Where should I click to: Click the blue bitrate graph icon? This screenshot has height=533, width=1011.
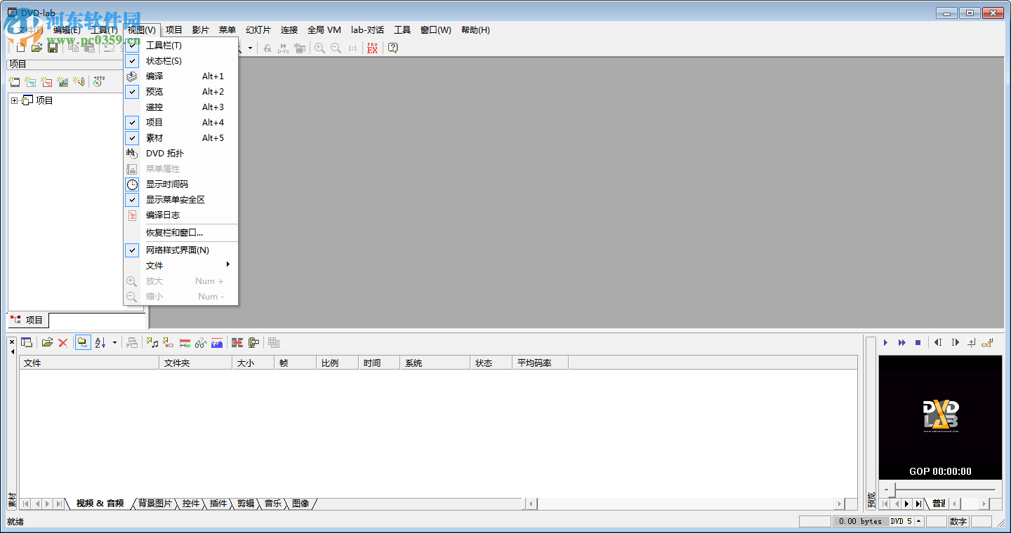217,343
